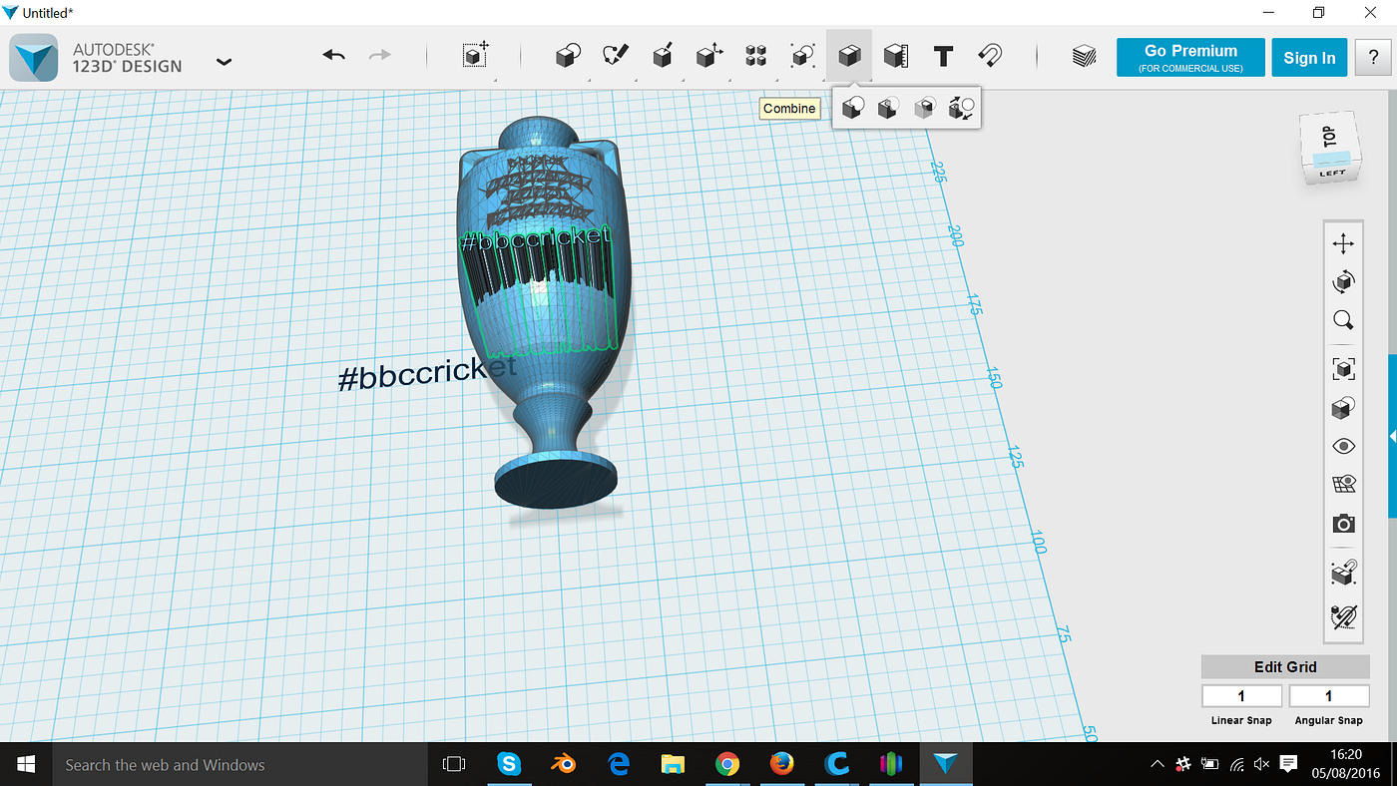This screenshot has width=1397, height=786.
Task: Select the Snap magnet tool
Action: pos(990,56)
